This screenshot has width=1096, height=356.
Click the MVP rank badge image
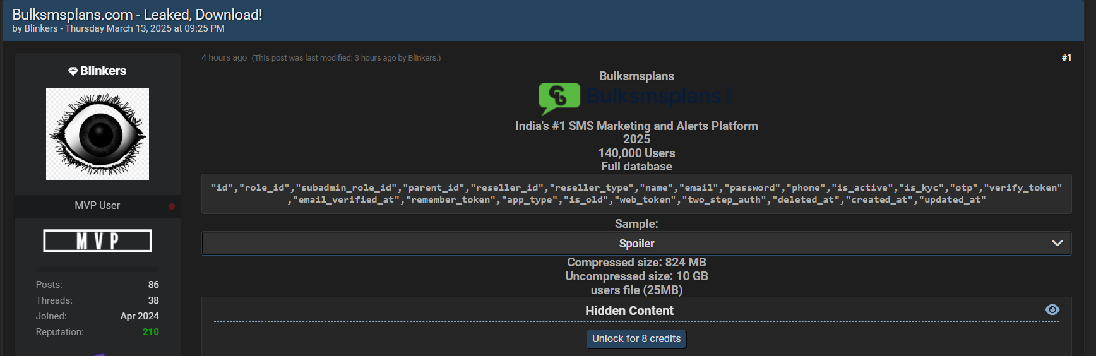[97, 240]
